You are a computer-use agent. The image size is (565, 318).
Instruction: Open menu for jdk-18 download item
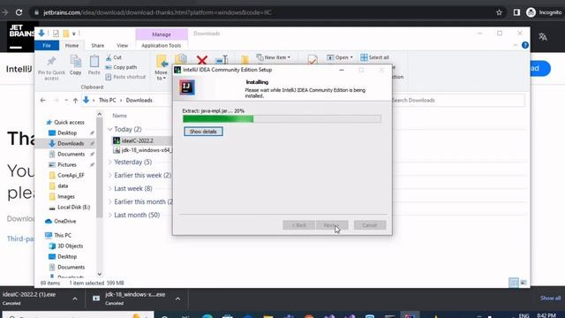coord(177,299)
